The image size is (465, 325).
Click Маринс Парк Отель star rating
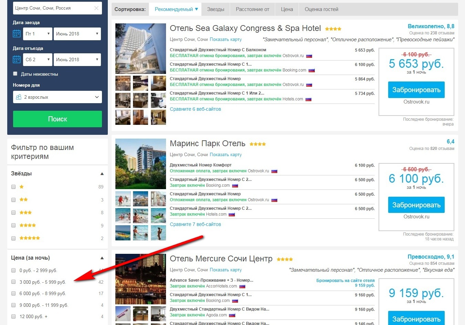258,144
